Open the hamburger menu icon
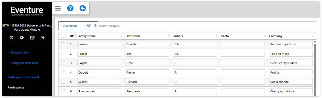The image size is (322, 98). [58, 8]
